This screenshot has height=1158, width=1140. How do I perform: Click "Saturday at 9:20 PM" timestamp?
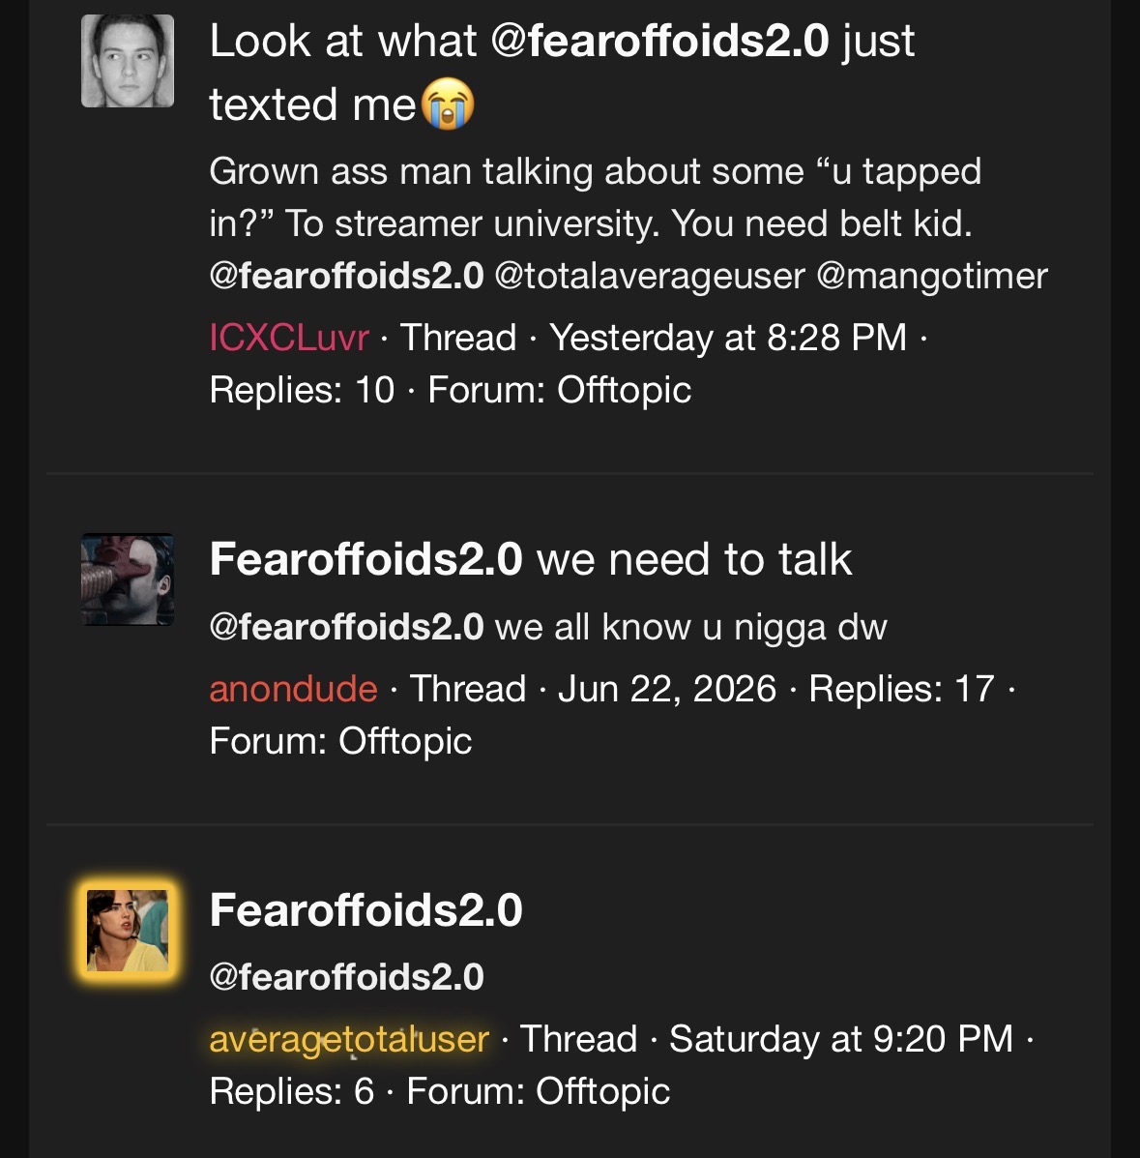(841, 1039)
